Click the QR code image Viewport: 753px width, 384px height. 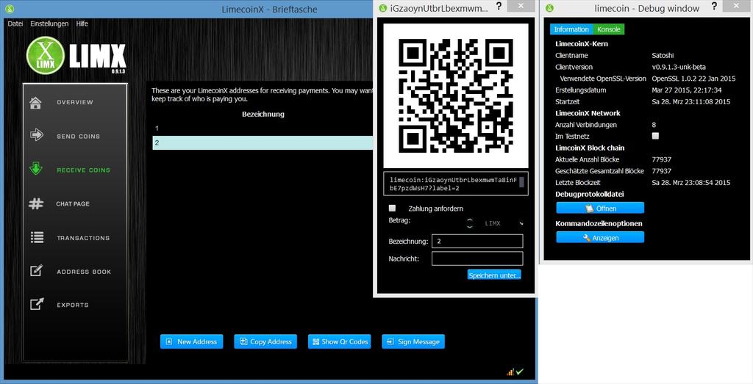click(x=455, y=95)
